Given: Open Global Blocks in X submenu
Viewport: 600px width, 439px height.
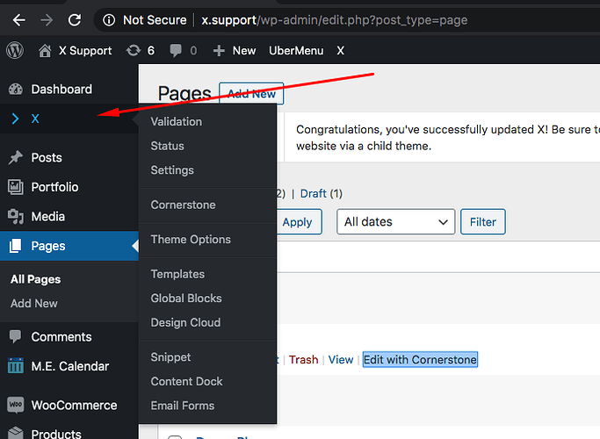Looking at the screenshot, I should (x=186, y=298).
